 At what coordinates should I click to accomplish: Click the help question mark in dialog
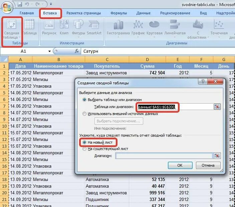(203, 81)
